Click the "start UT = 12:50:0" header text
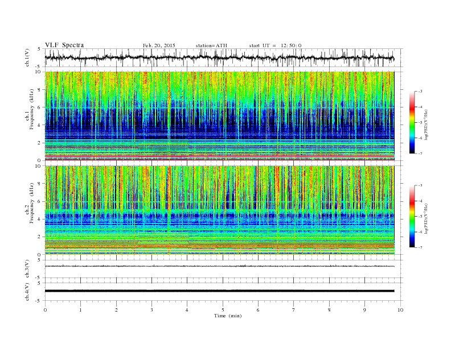Screen dimensions: 451x348 pyautogui.click(x=275, y=45)
